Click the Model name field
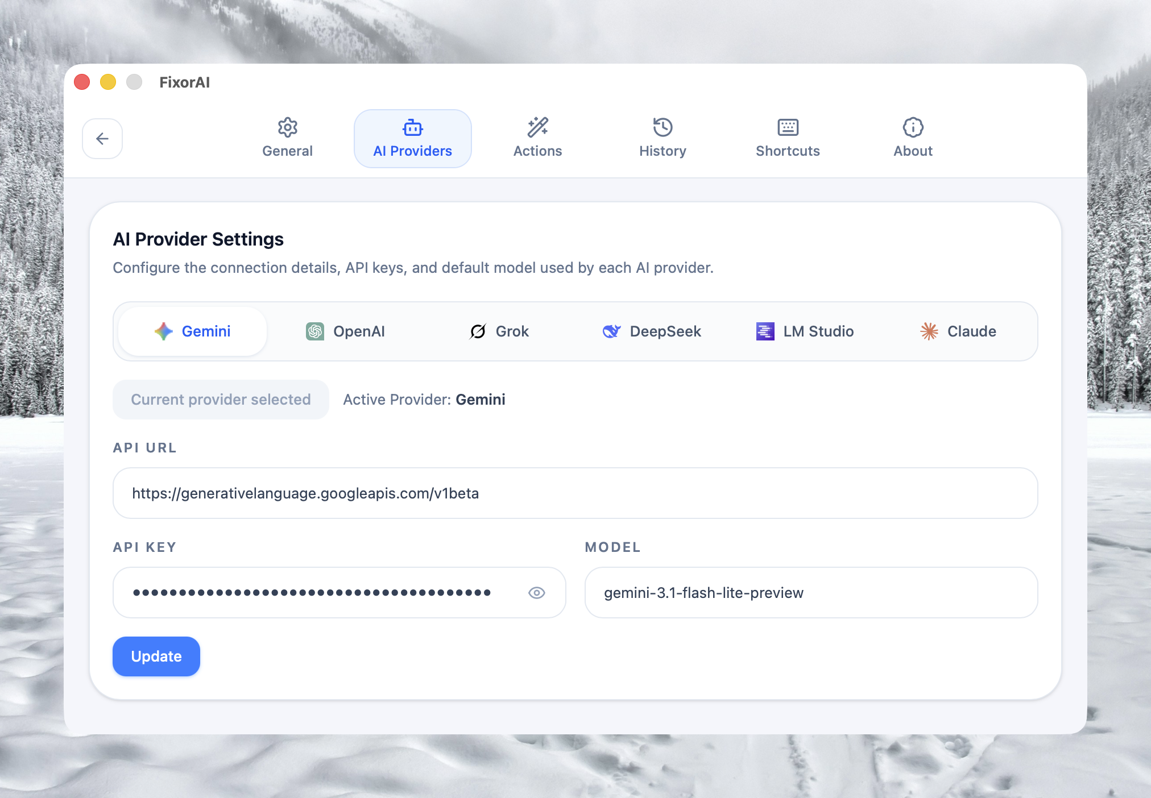This screenshot has height=798, width=1151. coord(811,593)
